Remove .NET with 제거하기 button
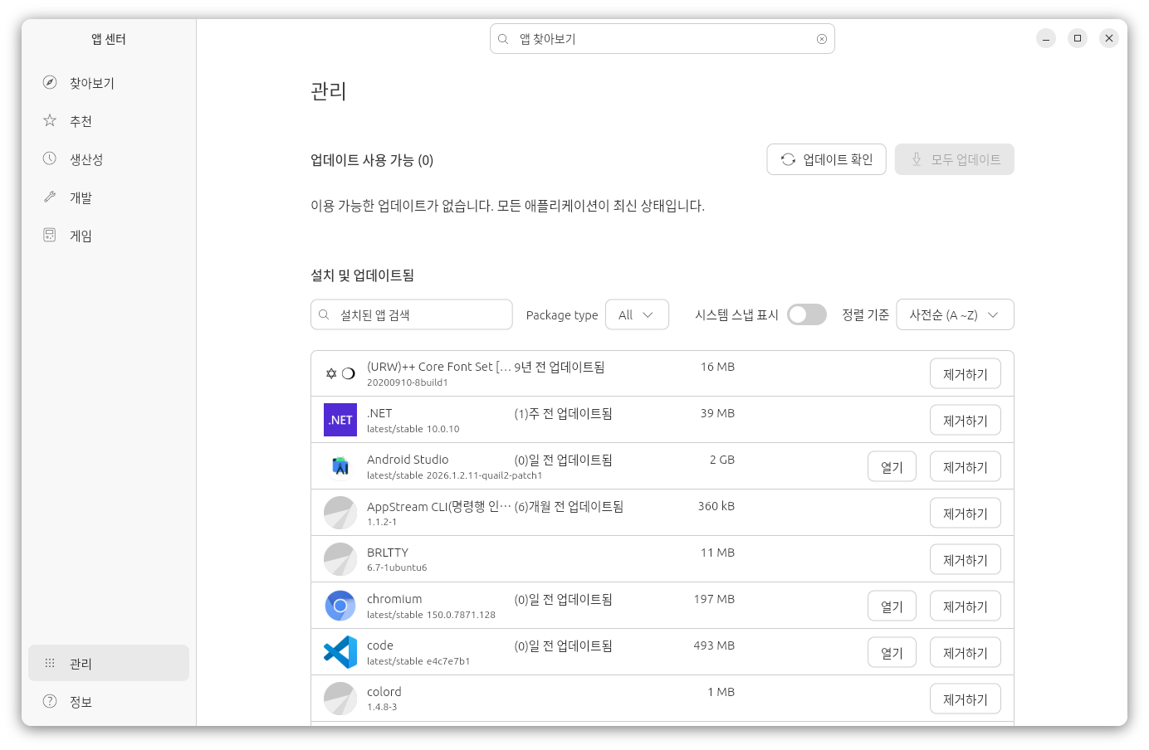This screenshot has width=1149, height=750. click(x=965, y=420)
